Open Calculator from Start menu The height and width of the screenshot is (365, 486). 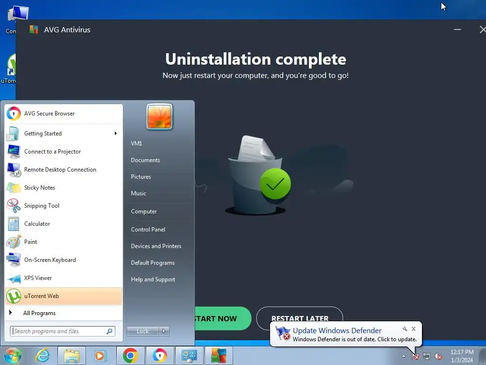[64, 224]
